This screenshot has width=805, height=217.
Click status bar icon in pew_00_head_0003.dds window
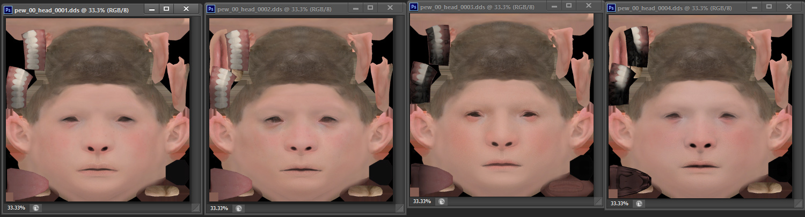coord(440,201)
